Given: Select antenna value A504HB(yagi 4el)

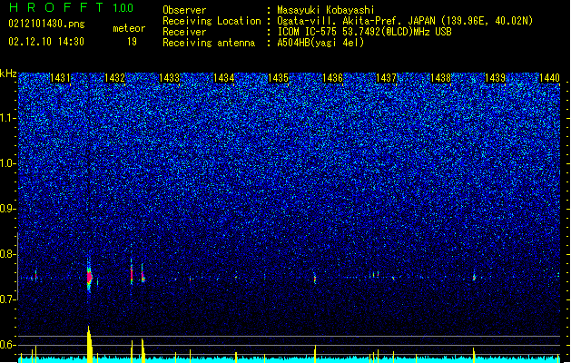Looking at the screenshot, I should (320, 43).
